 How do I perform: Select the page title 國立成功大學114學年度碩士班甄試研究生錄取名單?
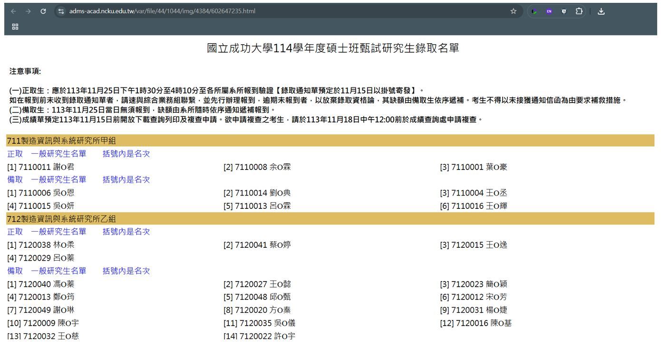coord(333,48)
